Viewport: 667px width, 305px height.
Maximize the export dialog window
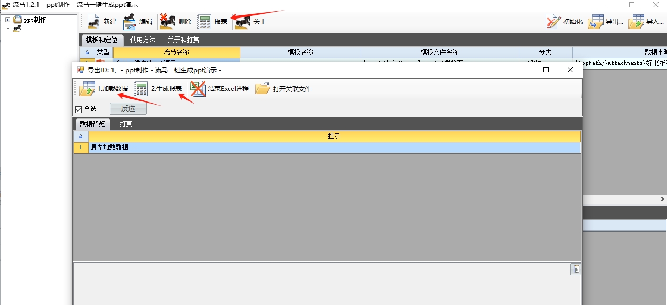546,70
